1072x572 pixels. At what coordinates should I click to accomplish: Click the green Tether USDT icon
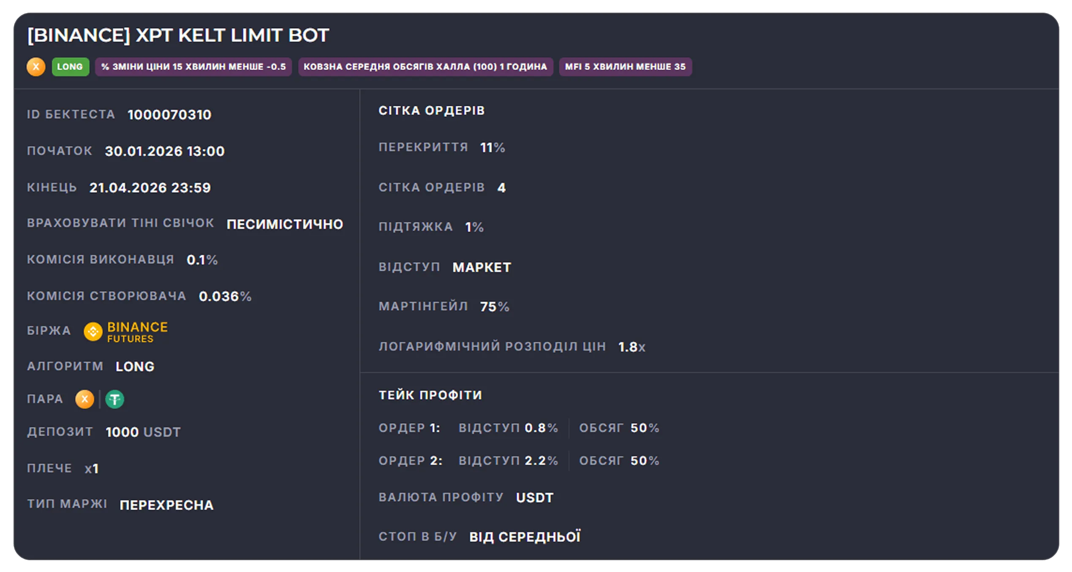point(114,399)
